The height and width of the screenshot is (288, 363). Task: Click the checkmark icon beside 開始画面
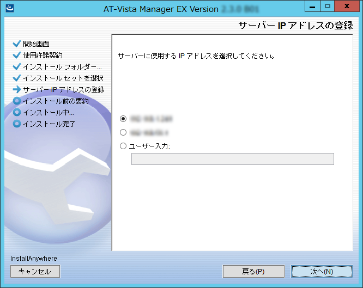point(17,44)
